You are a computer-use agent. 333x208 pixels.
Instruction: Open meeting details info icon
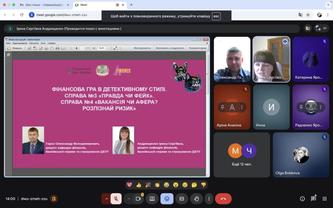coord(302,199)
